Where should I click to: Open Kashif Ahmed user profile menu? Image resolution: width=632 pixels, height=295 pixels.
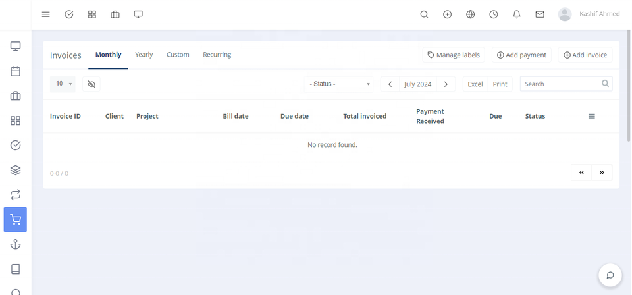(x=589, y=14)
